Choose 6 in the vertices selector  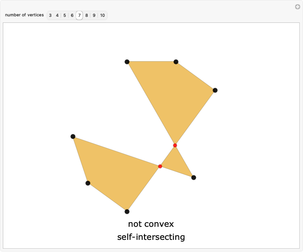coord(72,15)
